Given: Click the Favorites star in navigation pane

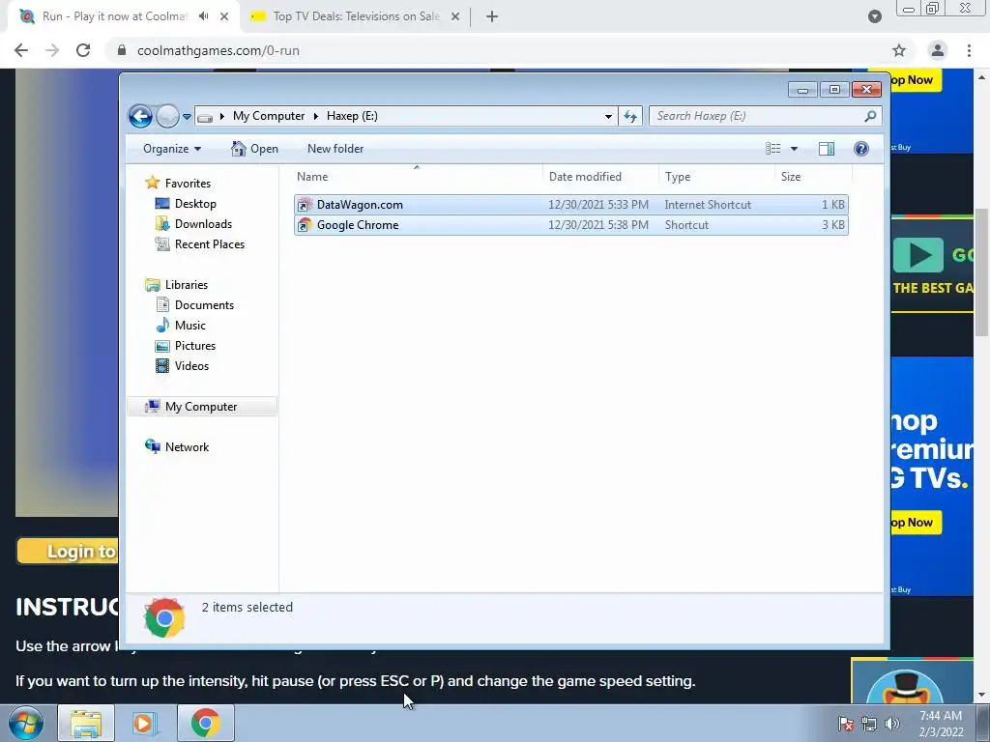Looking at the screenshot, I should [152, 183].
